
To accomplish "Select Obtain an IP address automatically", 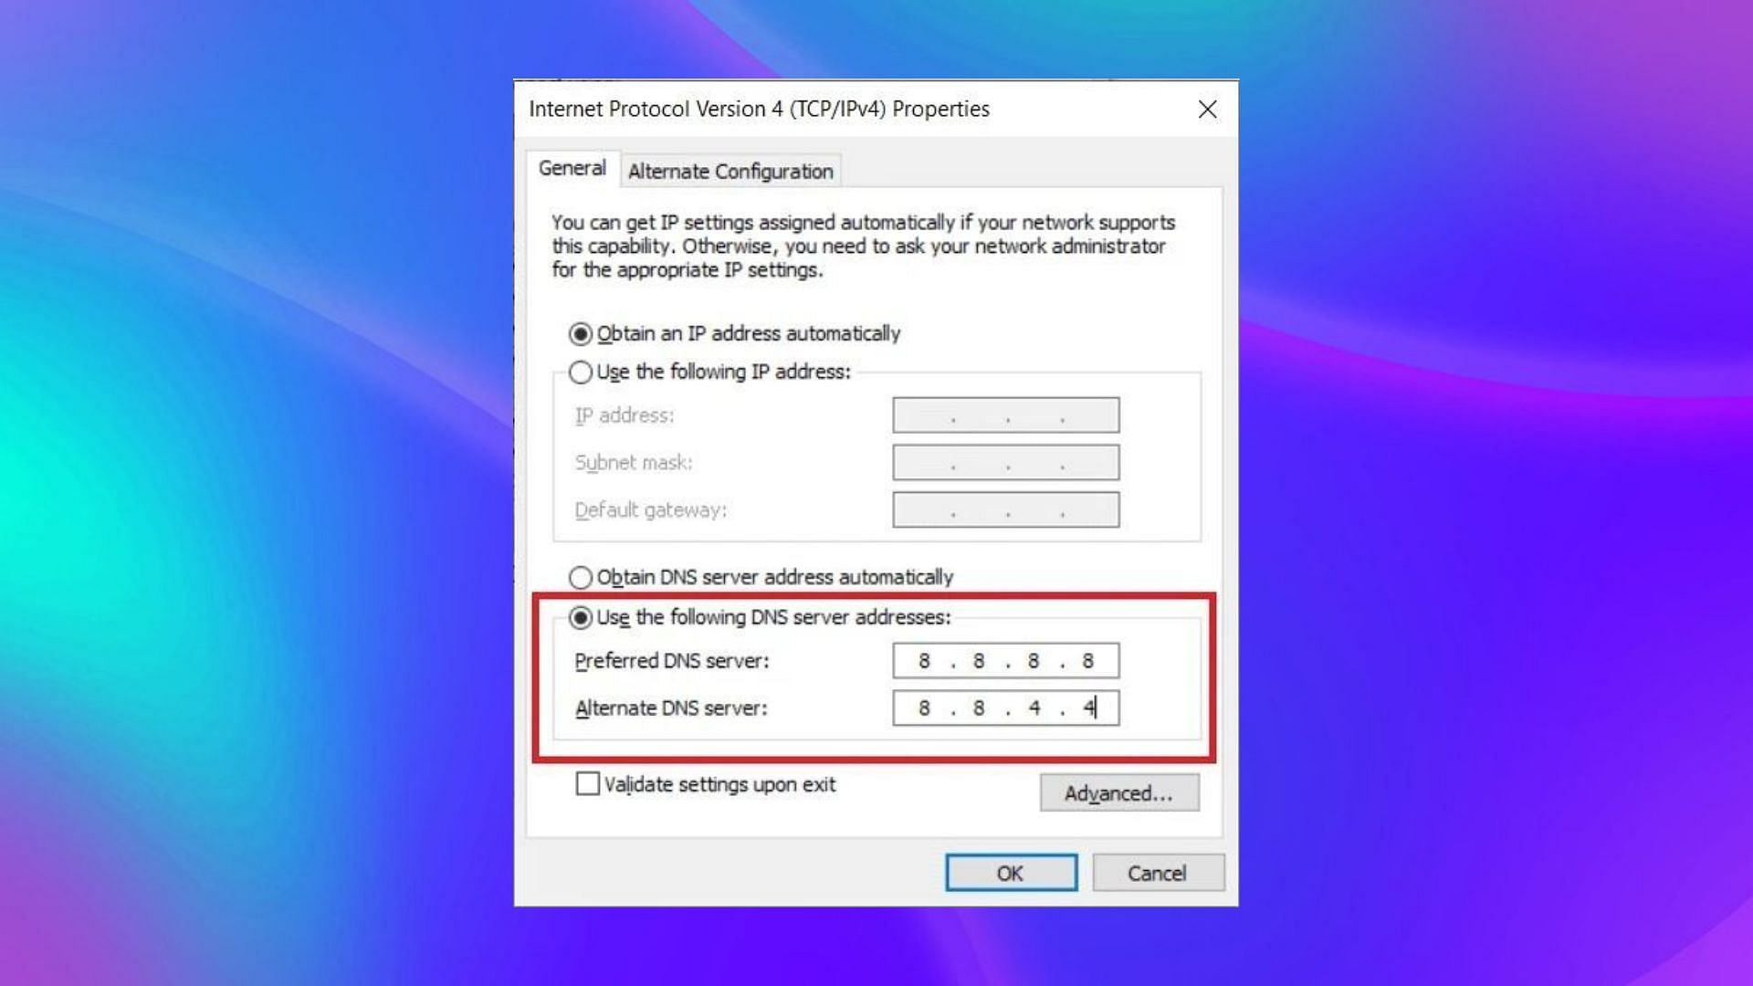I will point(734,334).
